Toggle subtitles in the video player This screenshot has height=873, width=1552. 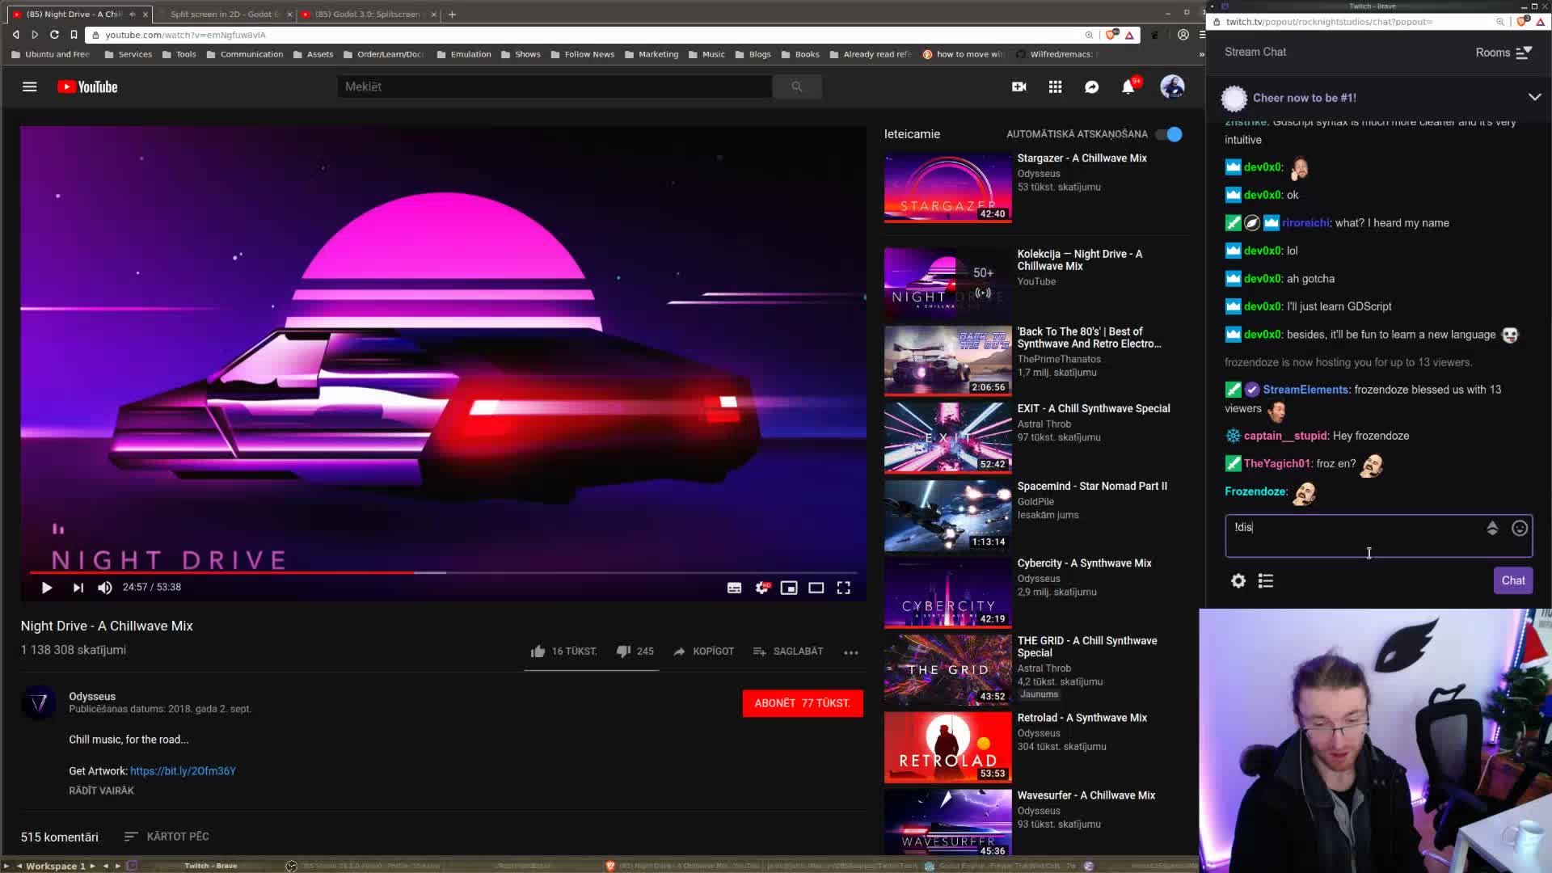tap(734, 588)
